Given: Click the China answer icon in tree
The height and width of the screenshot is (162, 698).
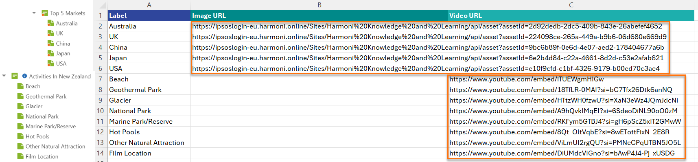Looking at the screenshot, I should (x=51, y=43).
